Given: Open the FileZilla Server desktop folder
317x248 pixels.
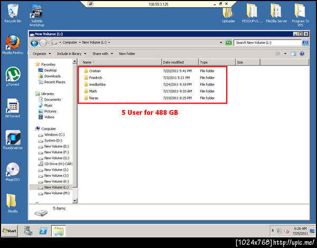Looking at the screenshot, I should coord(276,13).
